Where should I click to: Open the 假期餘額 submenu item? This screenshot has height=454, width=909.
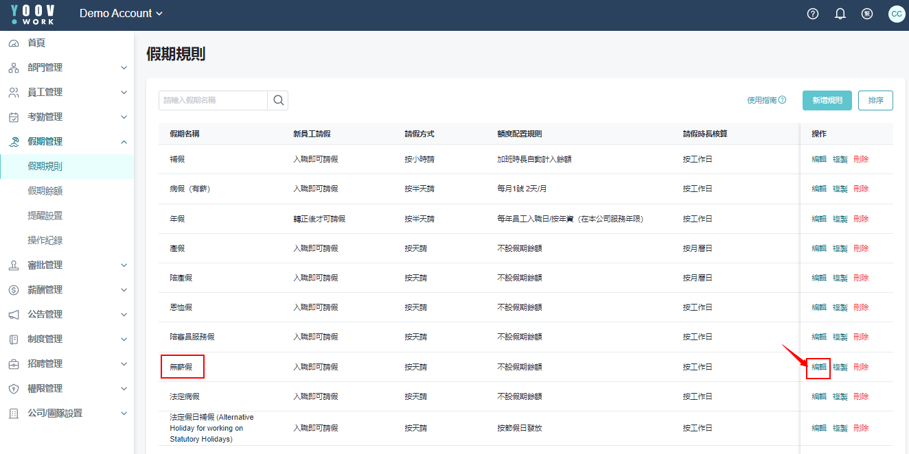45,191
